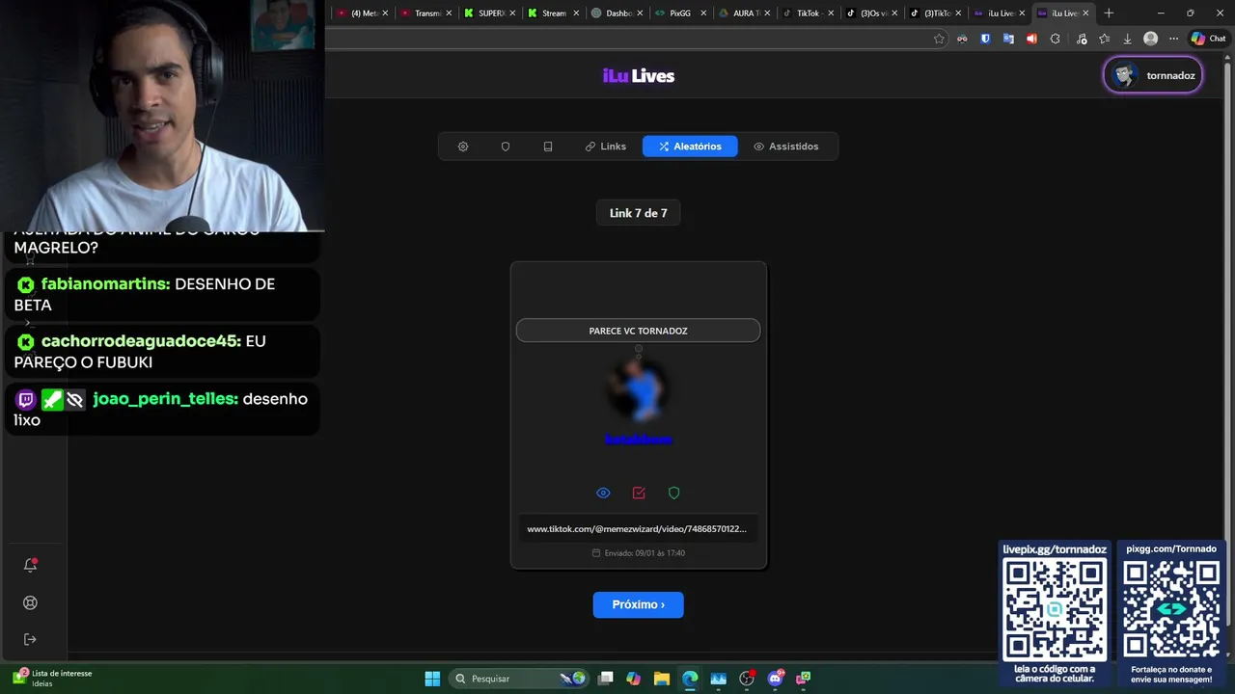Switch to the Links tab
Screen dimensions: 1235x694
[x=606, y=147]
